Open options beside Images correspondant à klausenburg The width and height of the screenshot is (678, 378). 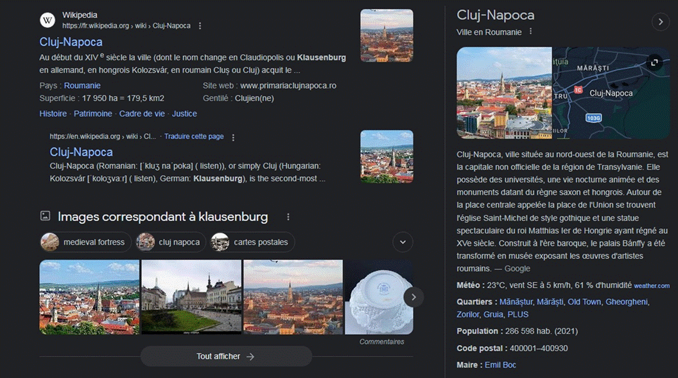click(x=288, y=217)
